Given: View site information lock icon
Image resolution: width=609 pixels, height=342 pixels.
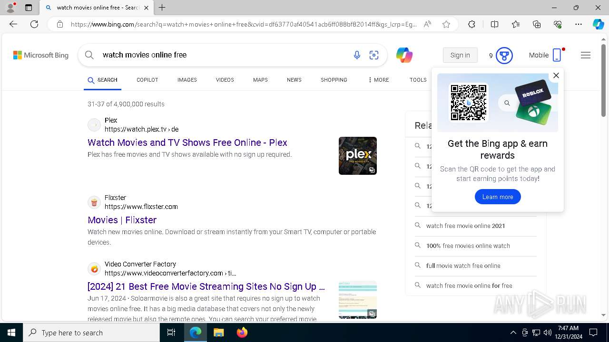Looking at the screenshot, I should coord(60,24).
